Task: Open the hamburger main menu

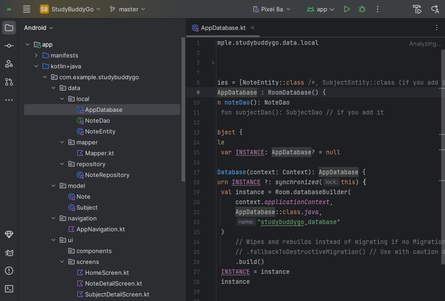Action: pyautogui.click(x=27, y=9)
